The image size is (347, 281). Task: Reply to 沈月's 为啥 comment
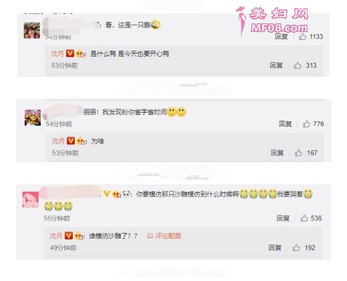pyautogui.click(x=277, y=153)
